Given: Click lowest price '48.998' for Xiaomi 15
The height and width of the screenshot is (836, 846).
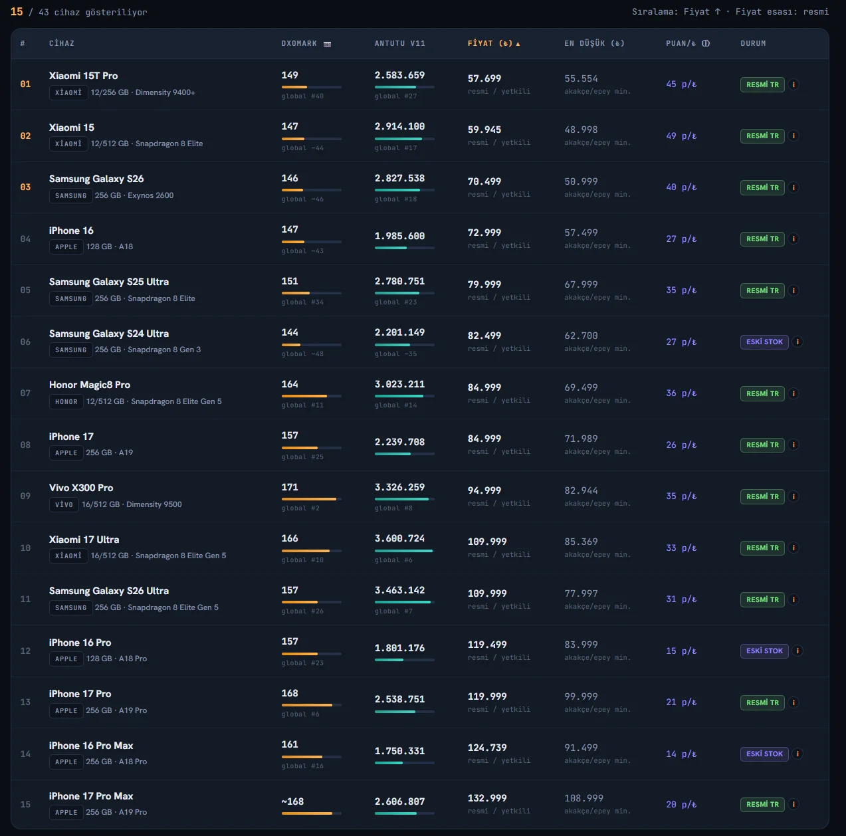Looking at the screenshot, I should tap(581, 130).
